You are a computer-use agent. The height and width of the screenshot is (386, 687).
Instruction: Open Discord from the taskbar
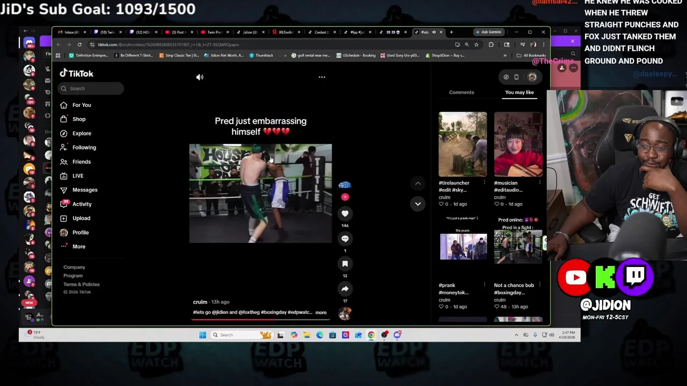pos(397,335)
